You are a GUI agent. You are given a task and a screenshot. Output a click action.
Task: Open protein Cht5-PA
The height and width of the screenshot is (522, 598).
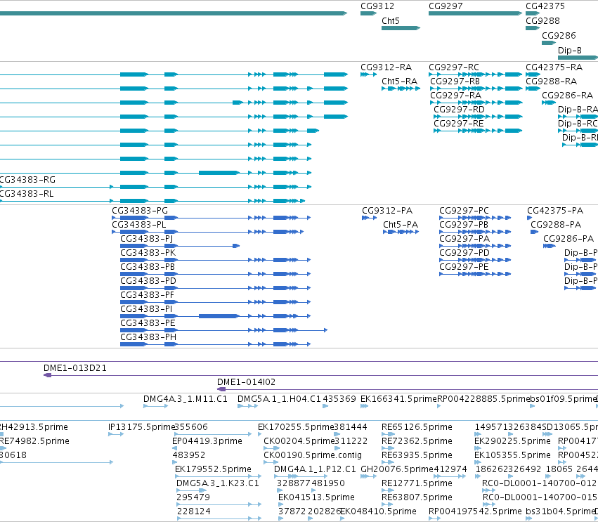coord(401,225)
